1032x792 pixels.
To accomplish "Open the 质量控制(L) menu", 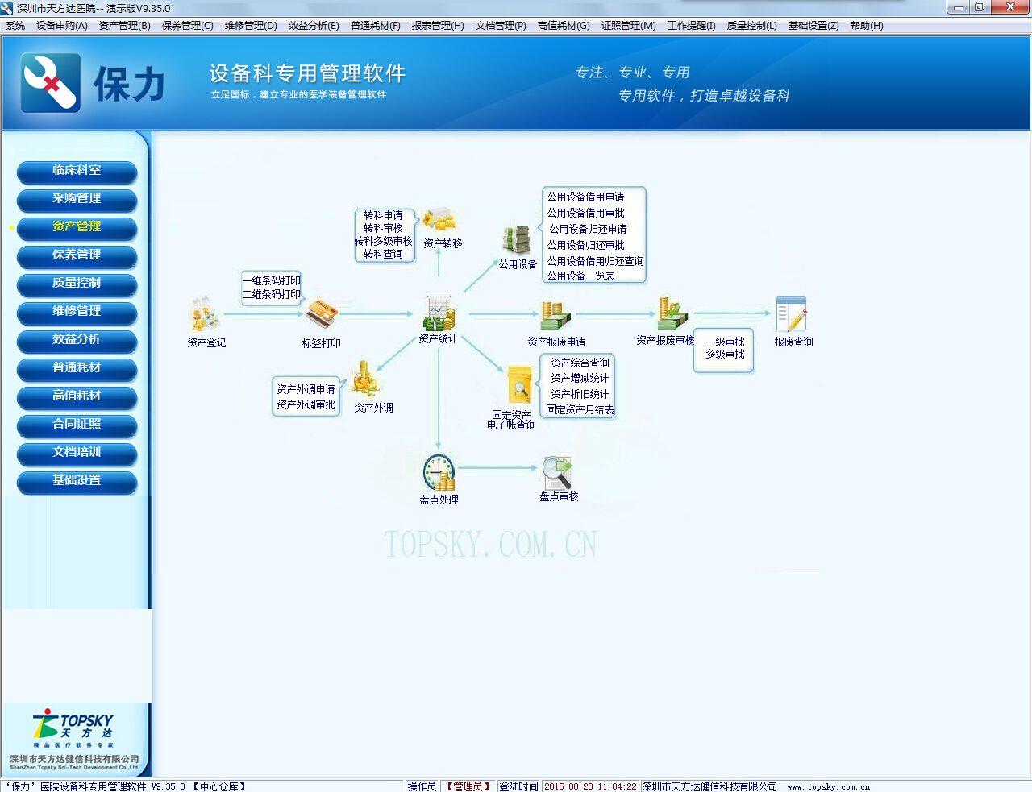I will pos(752,26).
